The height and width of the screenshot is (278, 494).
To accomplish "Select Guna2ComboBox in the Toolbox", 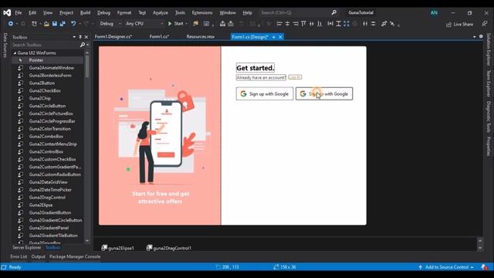I will 46,136.
